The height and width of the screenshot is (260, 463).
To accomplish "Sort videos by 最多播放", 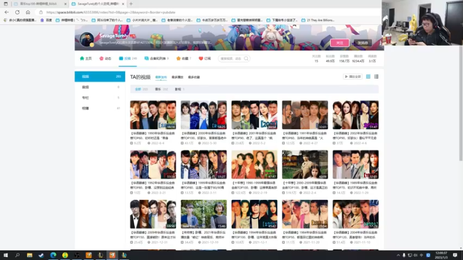I will click(178, 77).
